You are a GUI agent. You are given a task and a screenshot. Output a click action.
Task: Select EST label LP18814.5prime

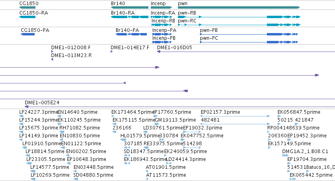45,151
